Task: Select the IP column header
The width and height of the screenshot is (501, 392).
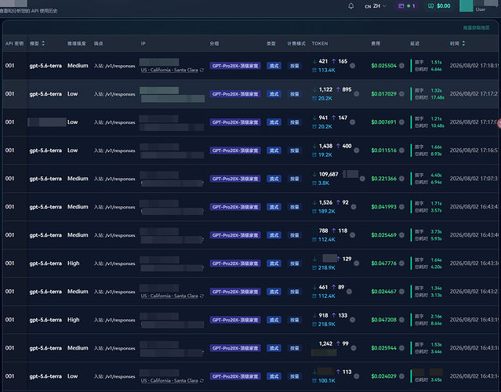Action: [143, 43]
